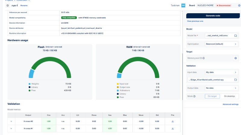Browse for the Model file with the folder icon
The width and height of the screenshot is (241, 135).
(236, 35)
